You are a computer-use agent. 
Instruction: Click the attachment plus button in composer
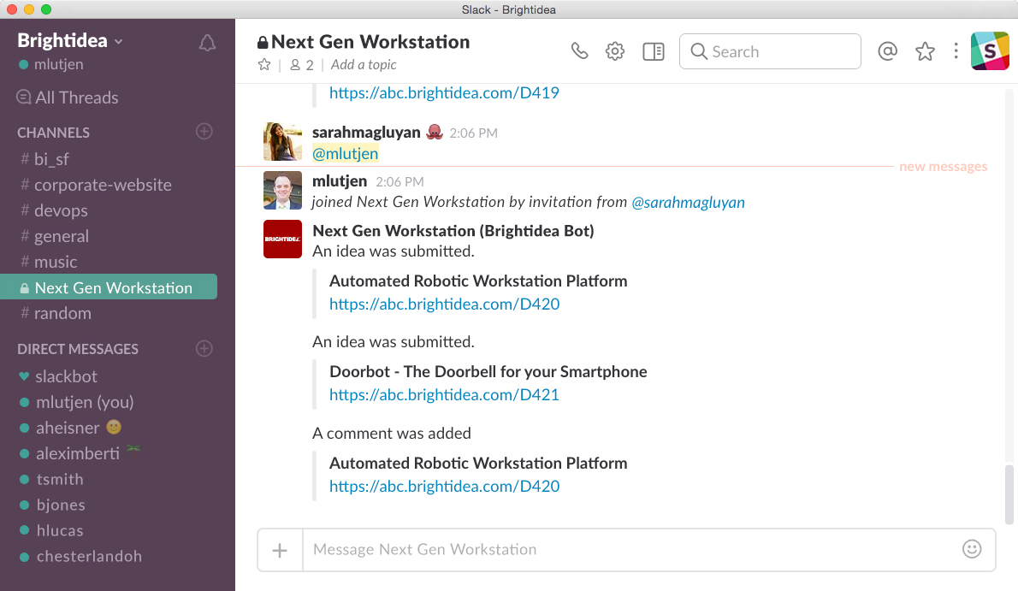pos(280,550)
